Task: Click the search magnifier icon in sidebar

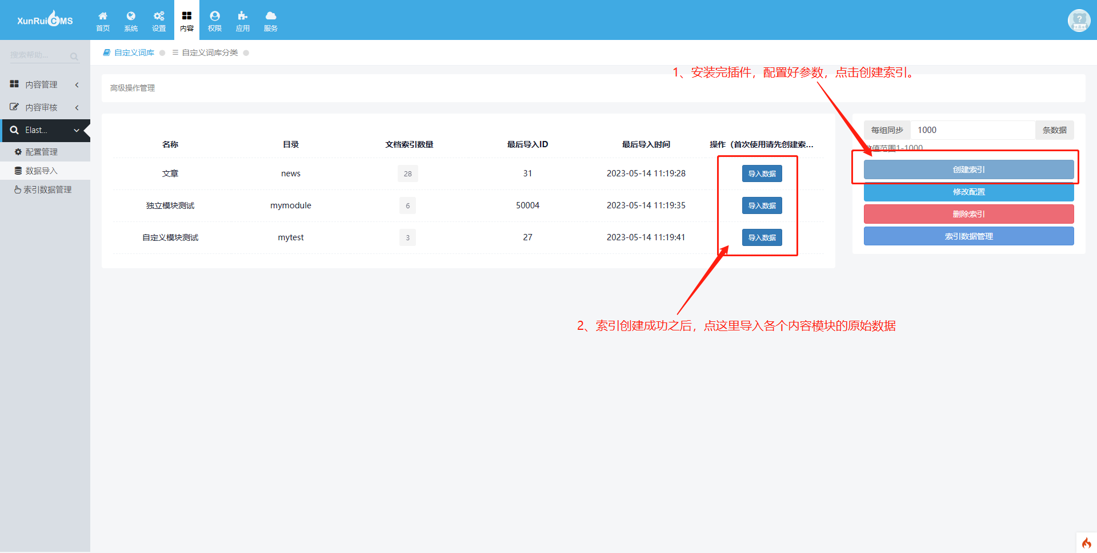Action: [x=74, y=56]
